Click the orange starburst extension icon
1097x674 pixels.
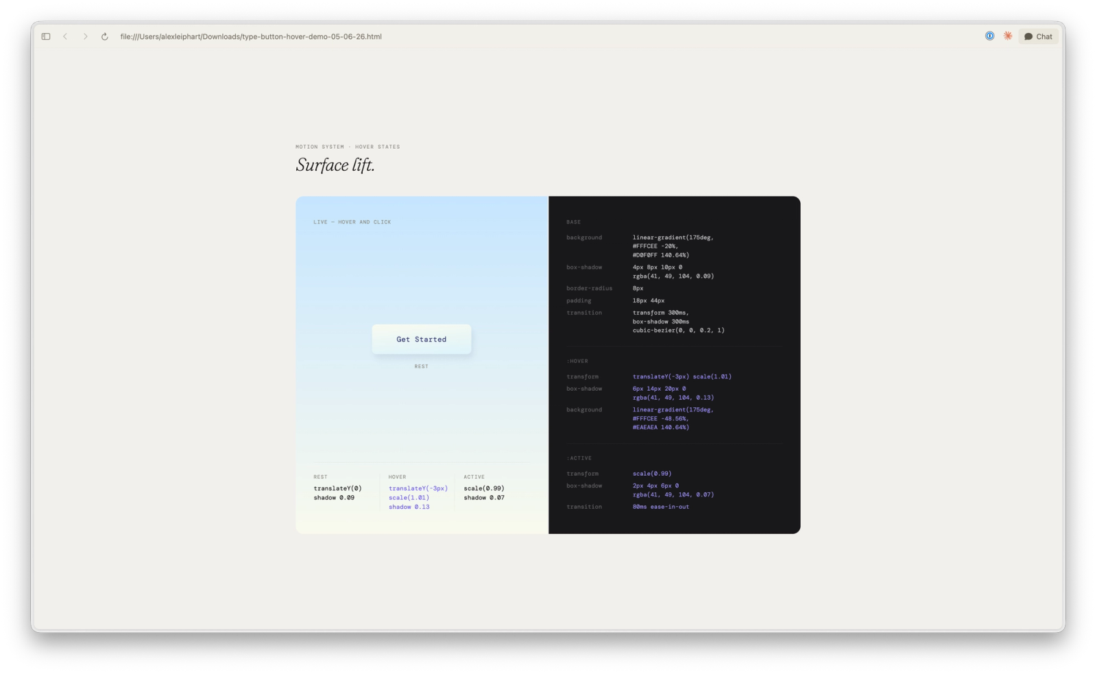(x=1008, y=36)
